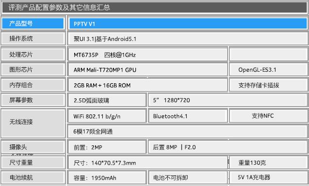
Task: Click the '5V 1A充电器' cell
Action: 268,177
